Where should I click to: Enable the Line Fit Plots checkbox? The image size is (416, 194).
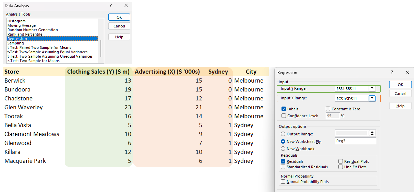[x=341, y=167]
